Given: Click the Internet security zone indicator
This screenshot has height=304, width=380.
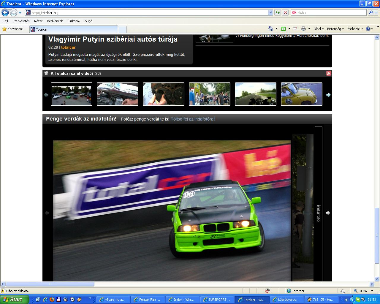Looking at the screenshot, I should coord(296,291).
